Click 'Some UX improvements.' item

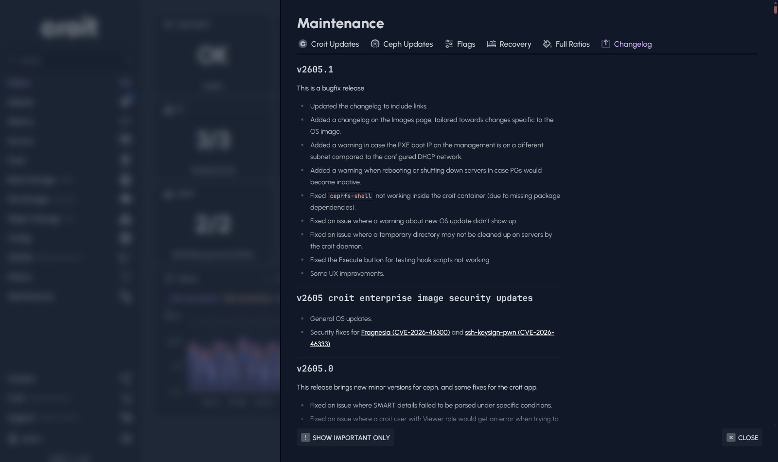pyautogui.click(x=347, y=273)
